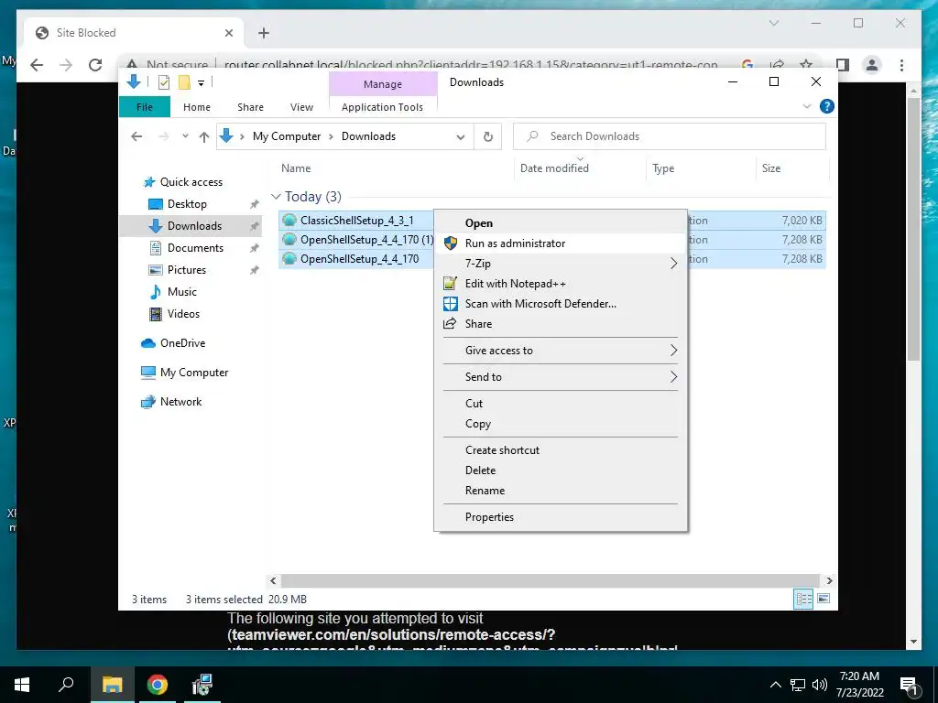The image size is (938, 703).
Task: Open taskbar search magnifier
Action: [66, 685]
